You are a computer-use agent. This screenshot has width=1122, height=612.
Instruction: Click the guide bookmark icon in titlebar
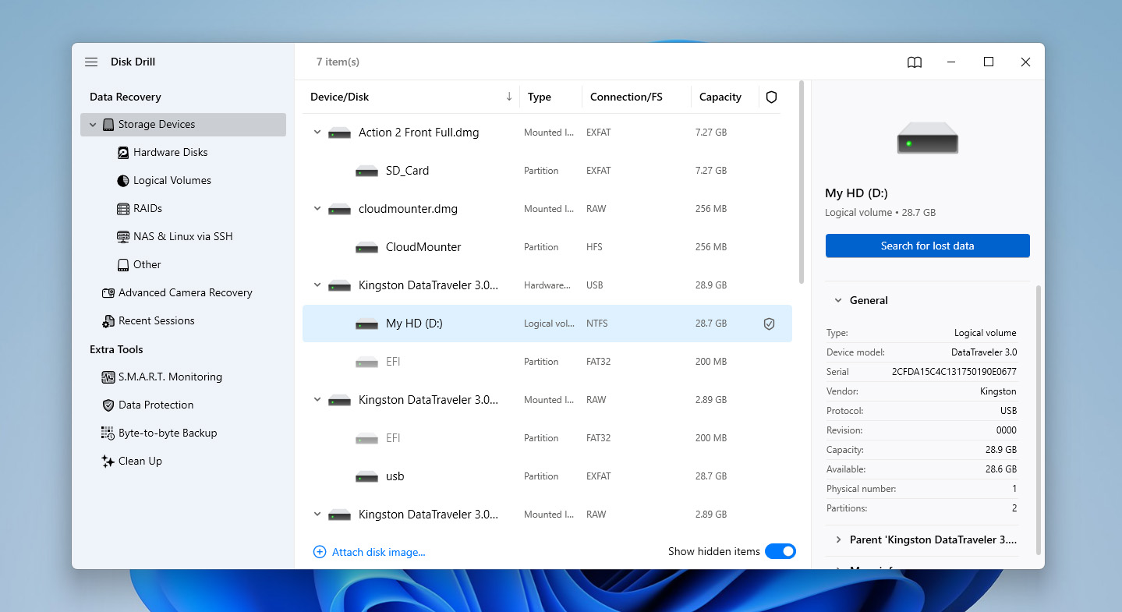913,62
